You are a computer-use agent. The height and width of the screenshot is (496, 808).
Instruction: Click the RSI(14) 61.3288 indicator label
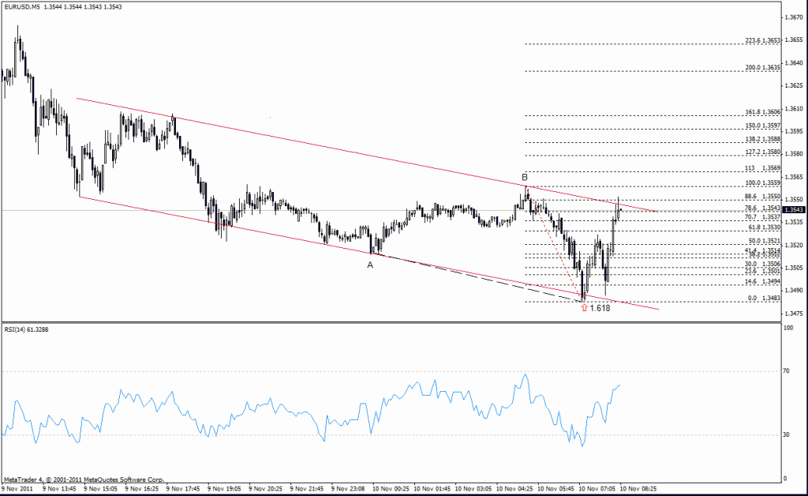pos(26,329)
